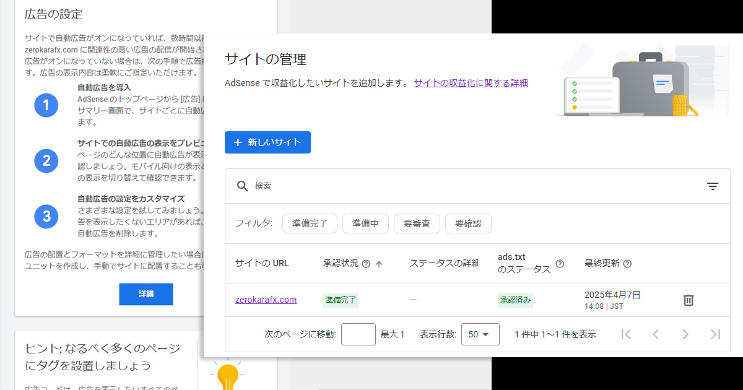Open the 表示行数 dropdown showing 50
The width and height of the screenshot is (743, 390).
pyautogui.click(x=480, y=334)
